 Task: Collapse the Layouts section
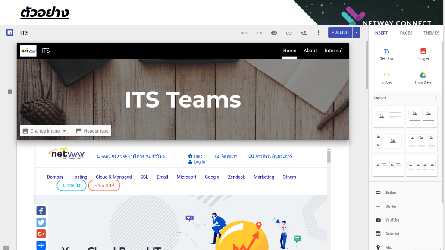(436, 98)
